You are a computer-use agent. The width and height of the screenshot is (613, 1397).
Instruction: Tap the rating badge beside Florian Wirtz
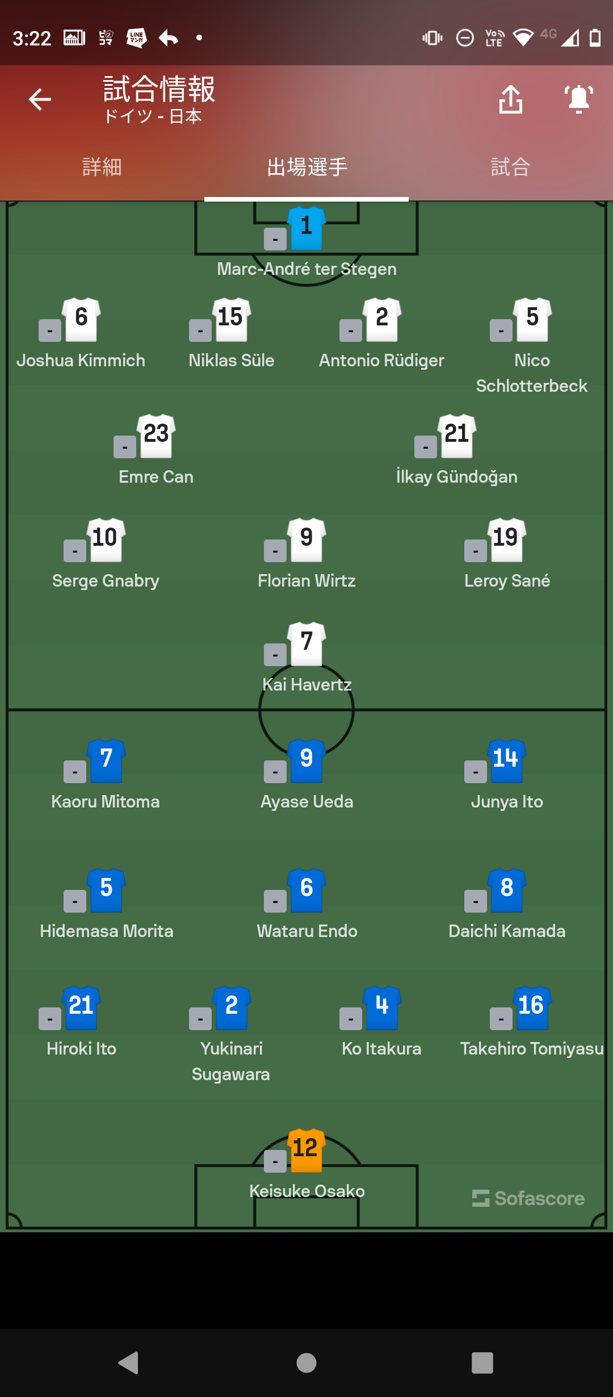[275, 551]
